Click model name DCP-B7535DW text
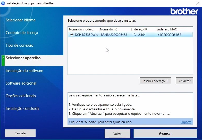 click(86, 35)
